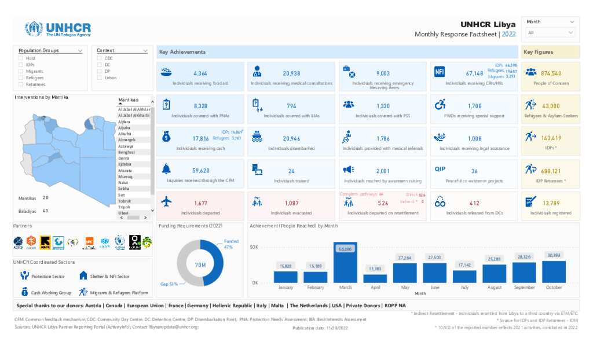Click the Migrants & Refugees Platform icon
The image size is (593, 342).
(83, 292)
